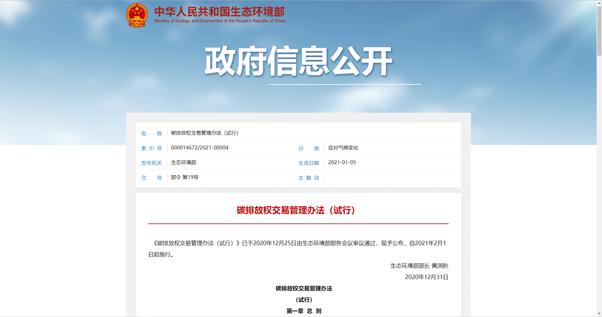
Task: Select the 应对气候变化 classification value
Action: tap(343, 148)
